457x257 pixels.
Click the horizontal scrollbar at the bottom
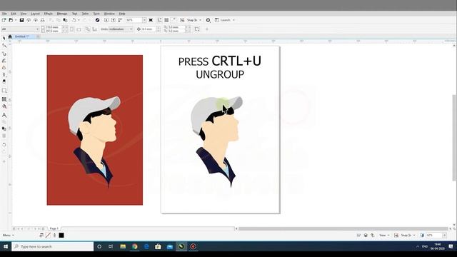343,228
